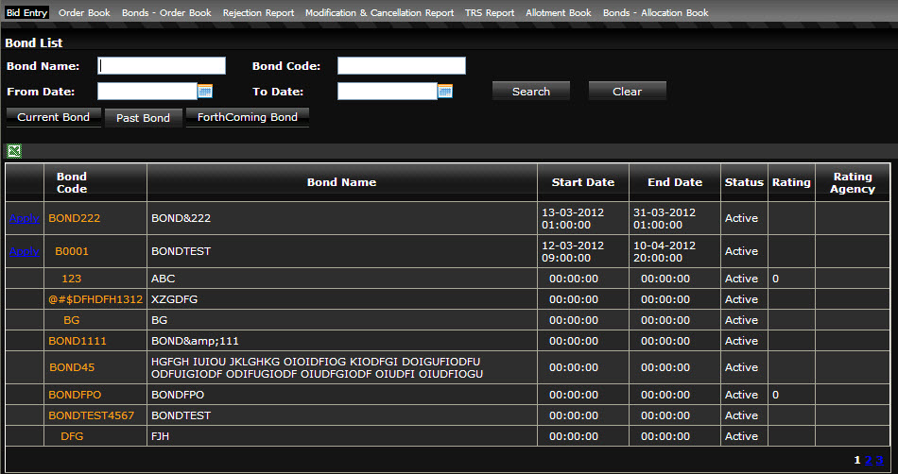
Task: Open the Allotment Book menu
Action: tap(559, 12)
